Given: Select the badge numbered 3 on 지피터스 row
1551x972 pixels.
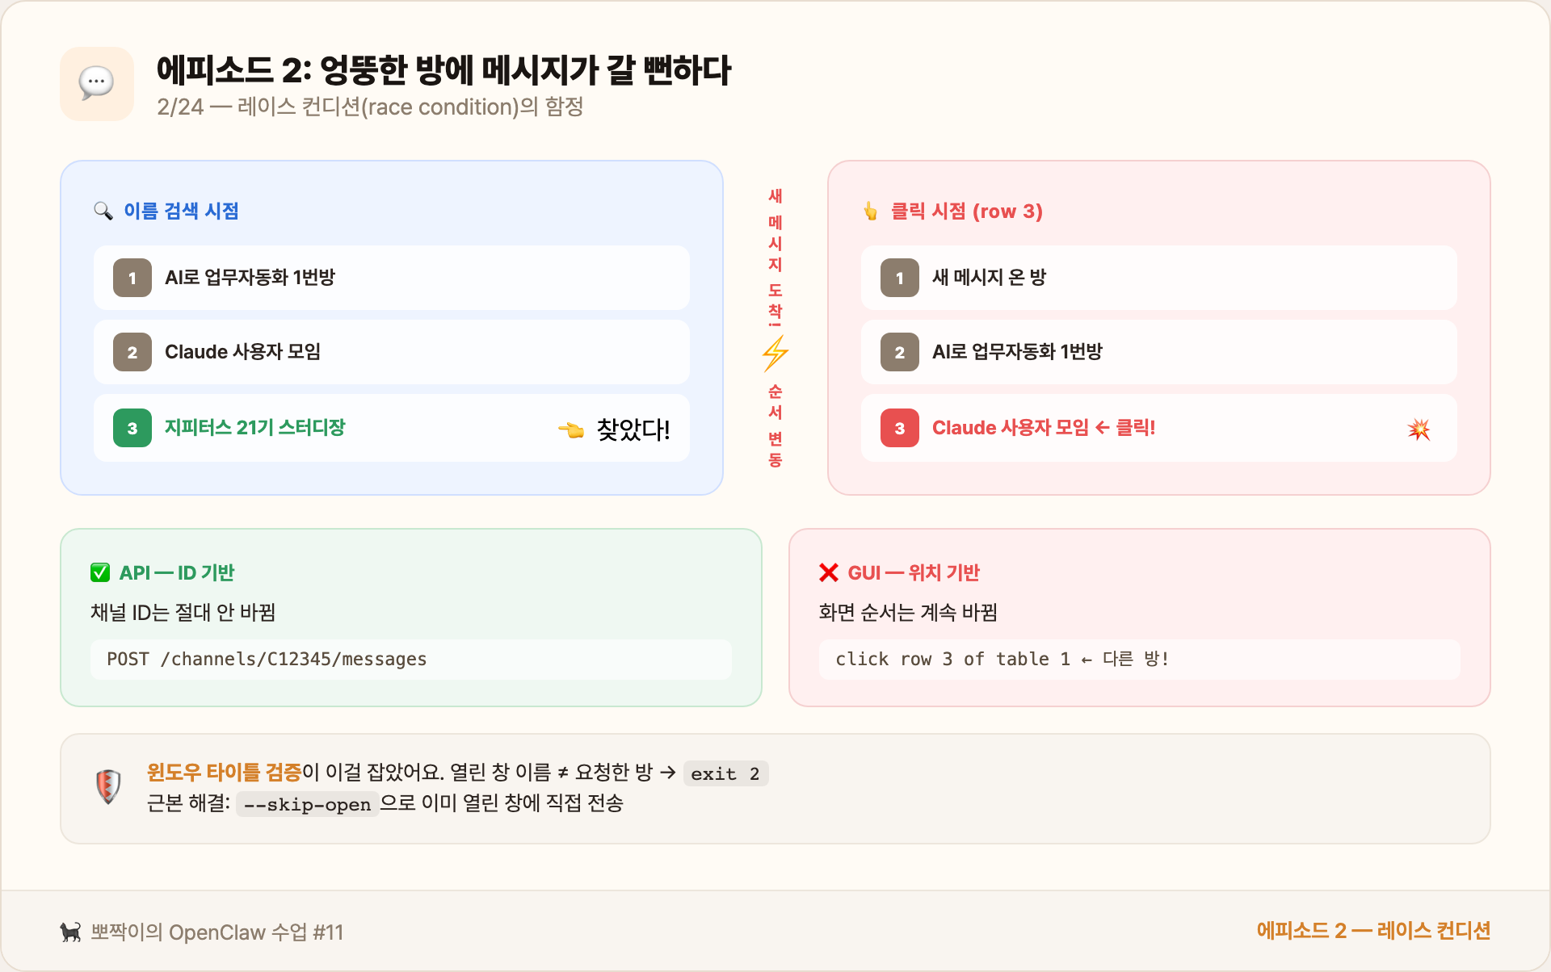Looking at the screenshot, I should point(132,429).
